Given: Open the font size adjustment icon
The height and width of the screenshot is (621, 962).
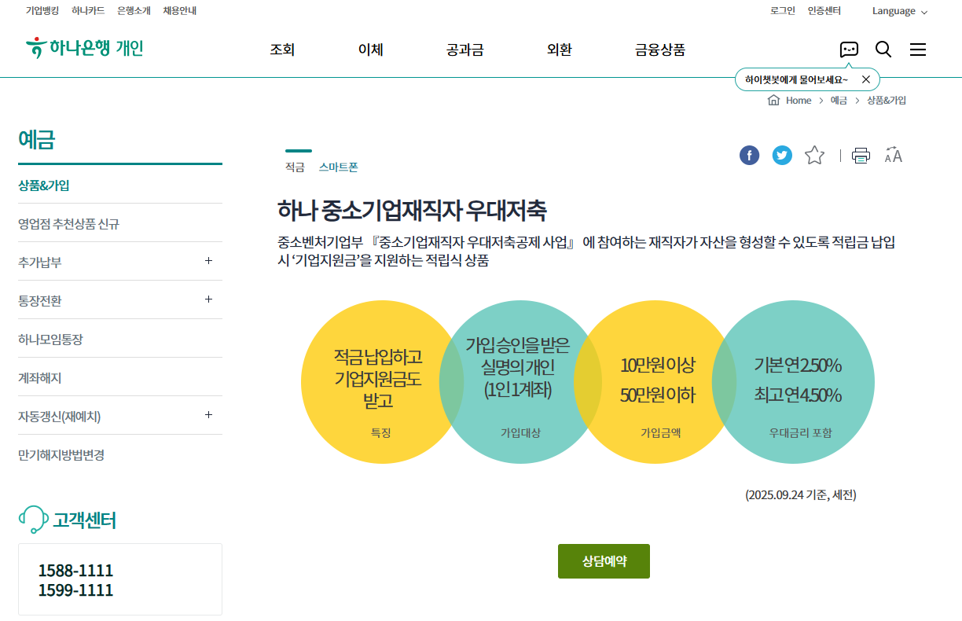Looking at the screenshot, I should [x=894, y=155].
